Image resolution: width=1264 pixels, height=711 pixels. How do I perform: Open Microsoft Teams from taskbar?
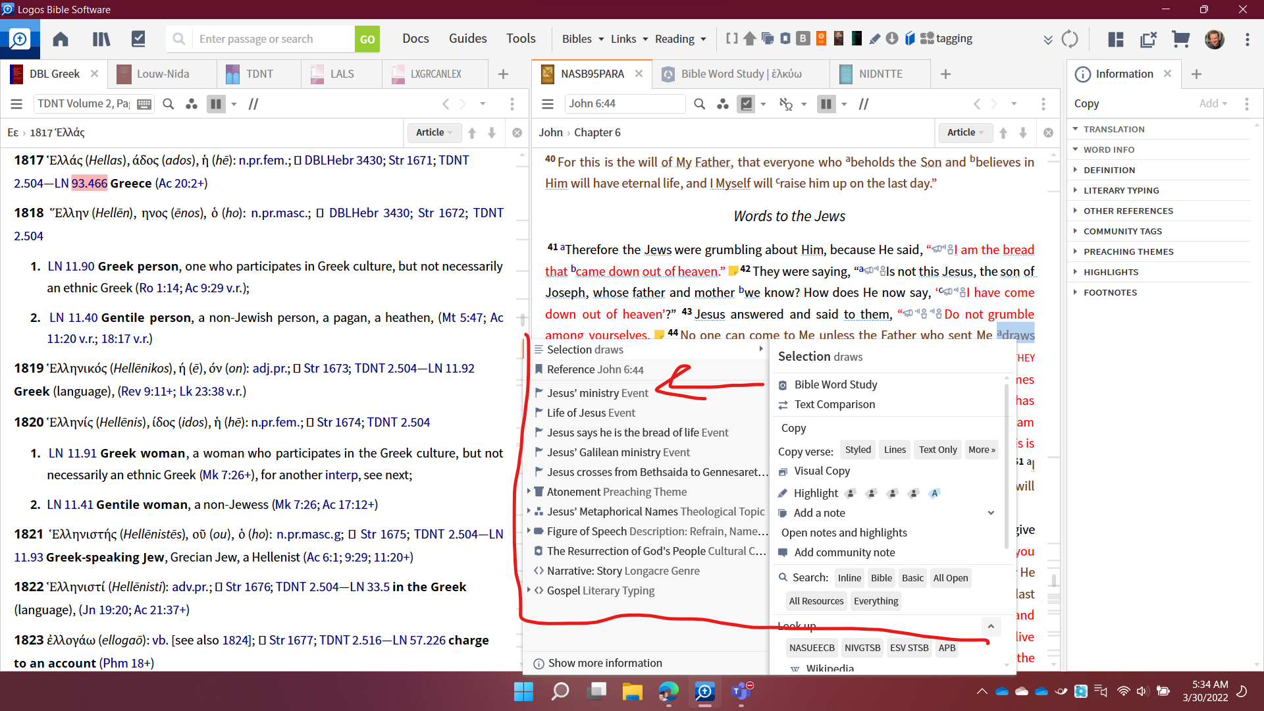[x=742, y=691]
